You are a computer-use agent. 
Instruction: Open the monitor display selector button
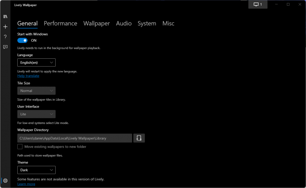click(258, 4)
